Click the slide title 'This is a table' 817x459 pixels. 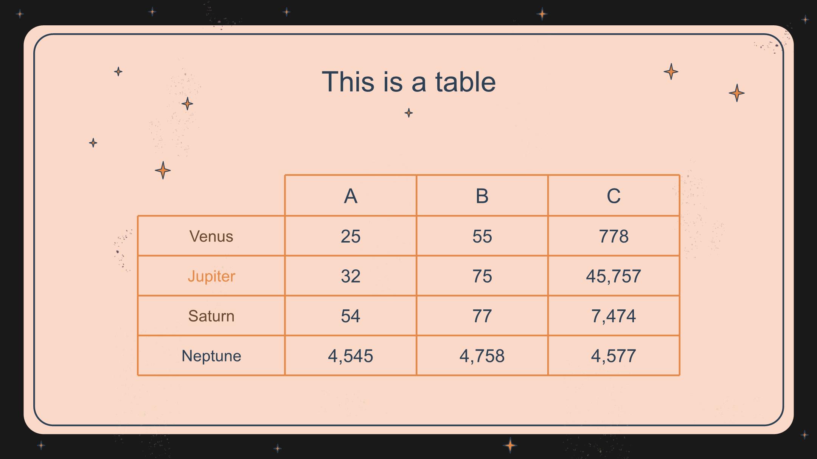coord(408,82)
